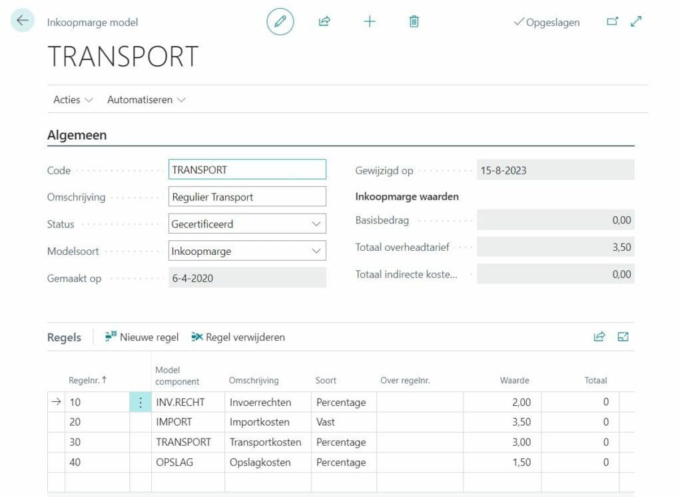Expand the page to full screen

point(636,21)
